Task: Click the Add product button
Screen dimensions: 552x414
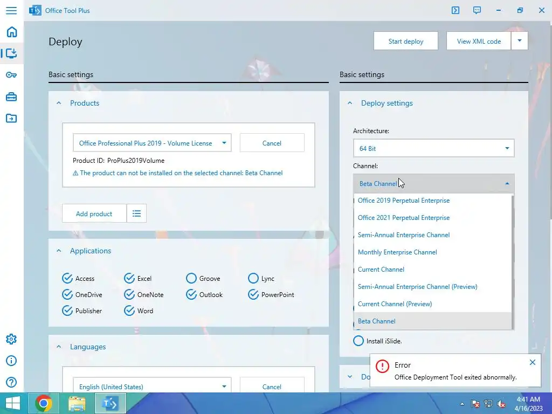Action: [x=94, y=213]
